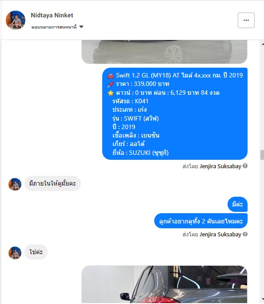The width and height of the screenshot is (264, 304).
Task: Expand the มอบหมายการสนทนานี้ dropdown arrow
Action: pyautogui.click(x=81, y=27)
